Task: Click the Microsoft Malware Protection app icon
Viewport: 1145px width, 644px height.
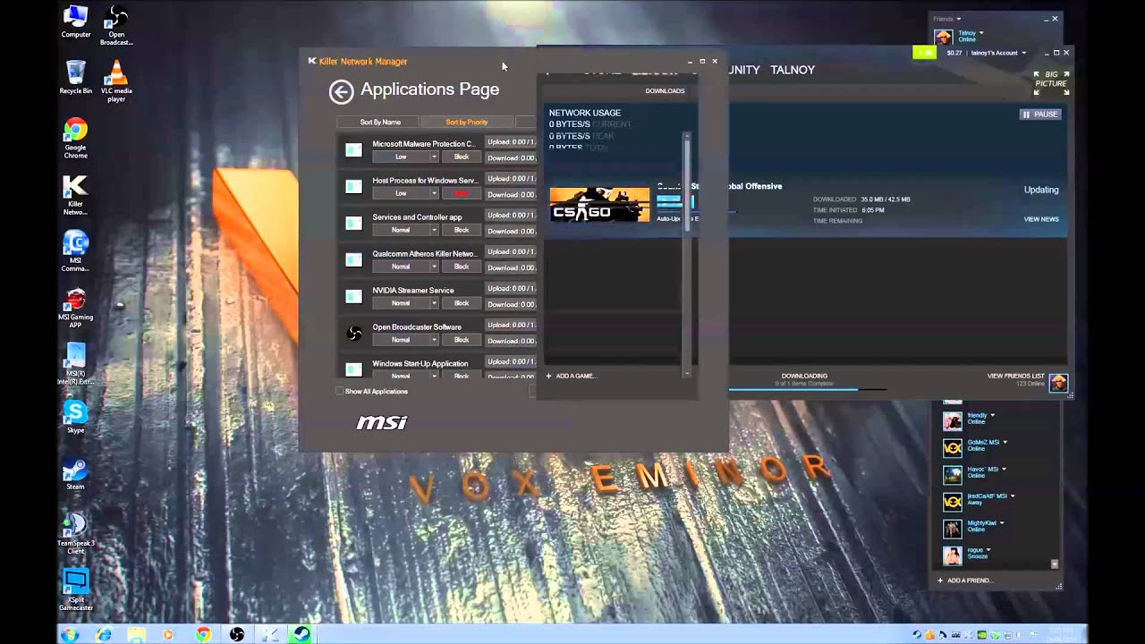Action: pos(353,149)
